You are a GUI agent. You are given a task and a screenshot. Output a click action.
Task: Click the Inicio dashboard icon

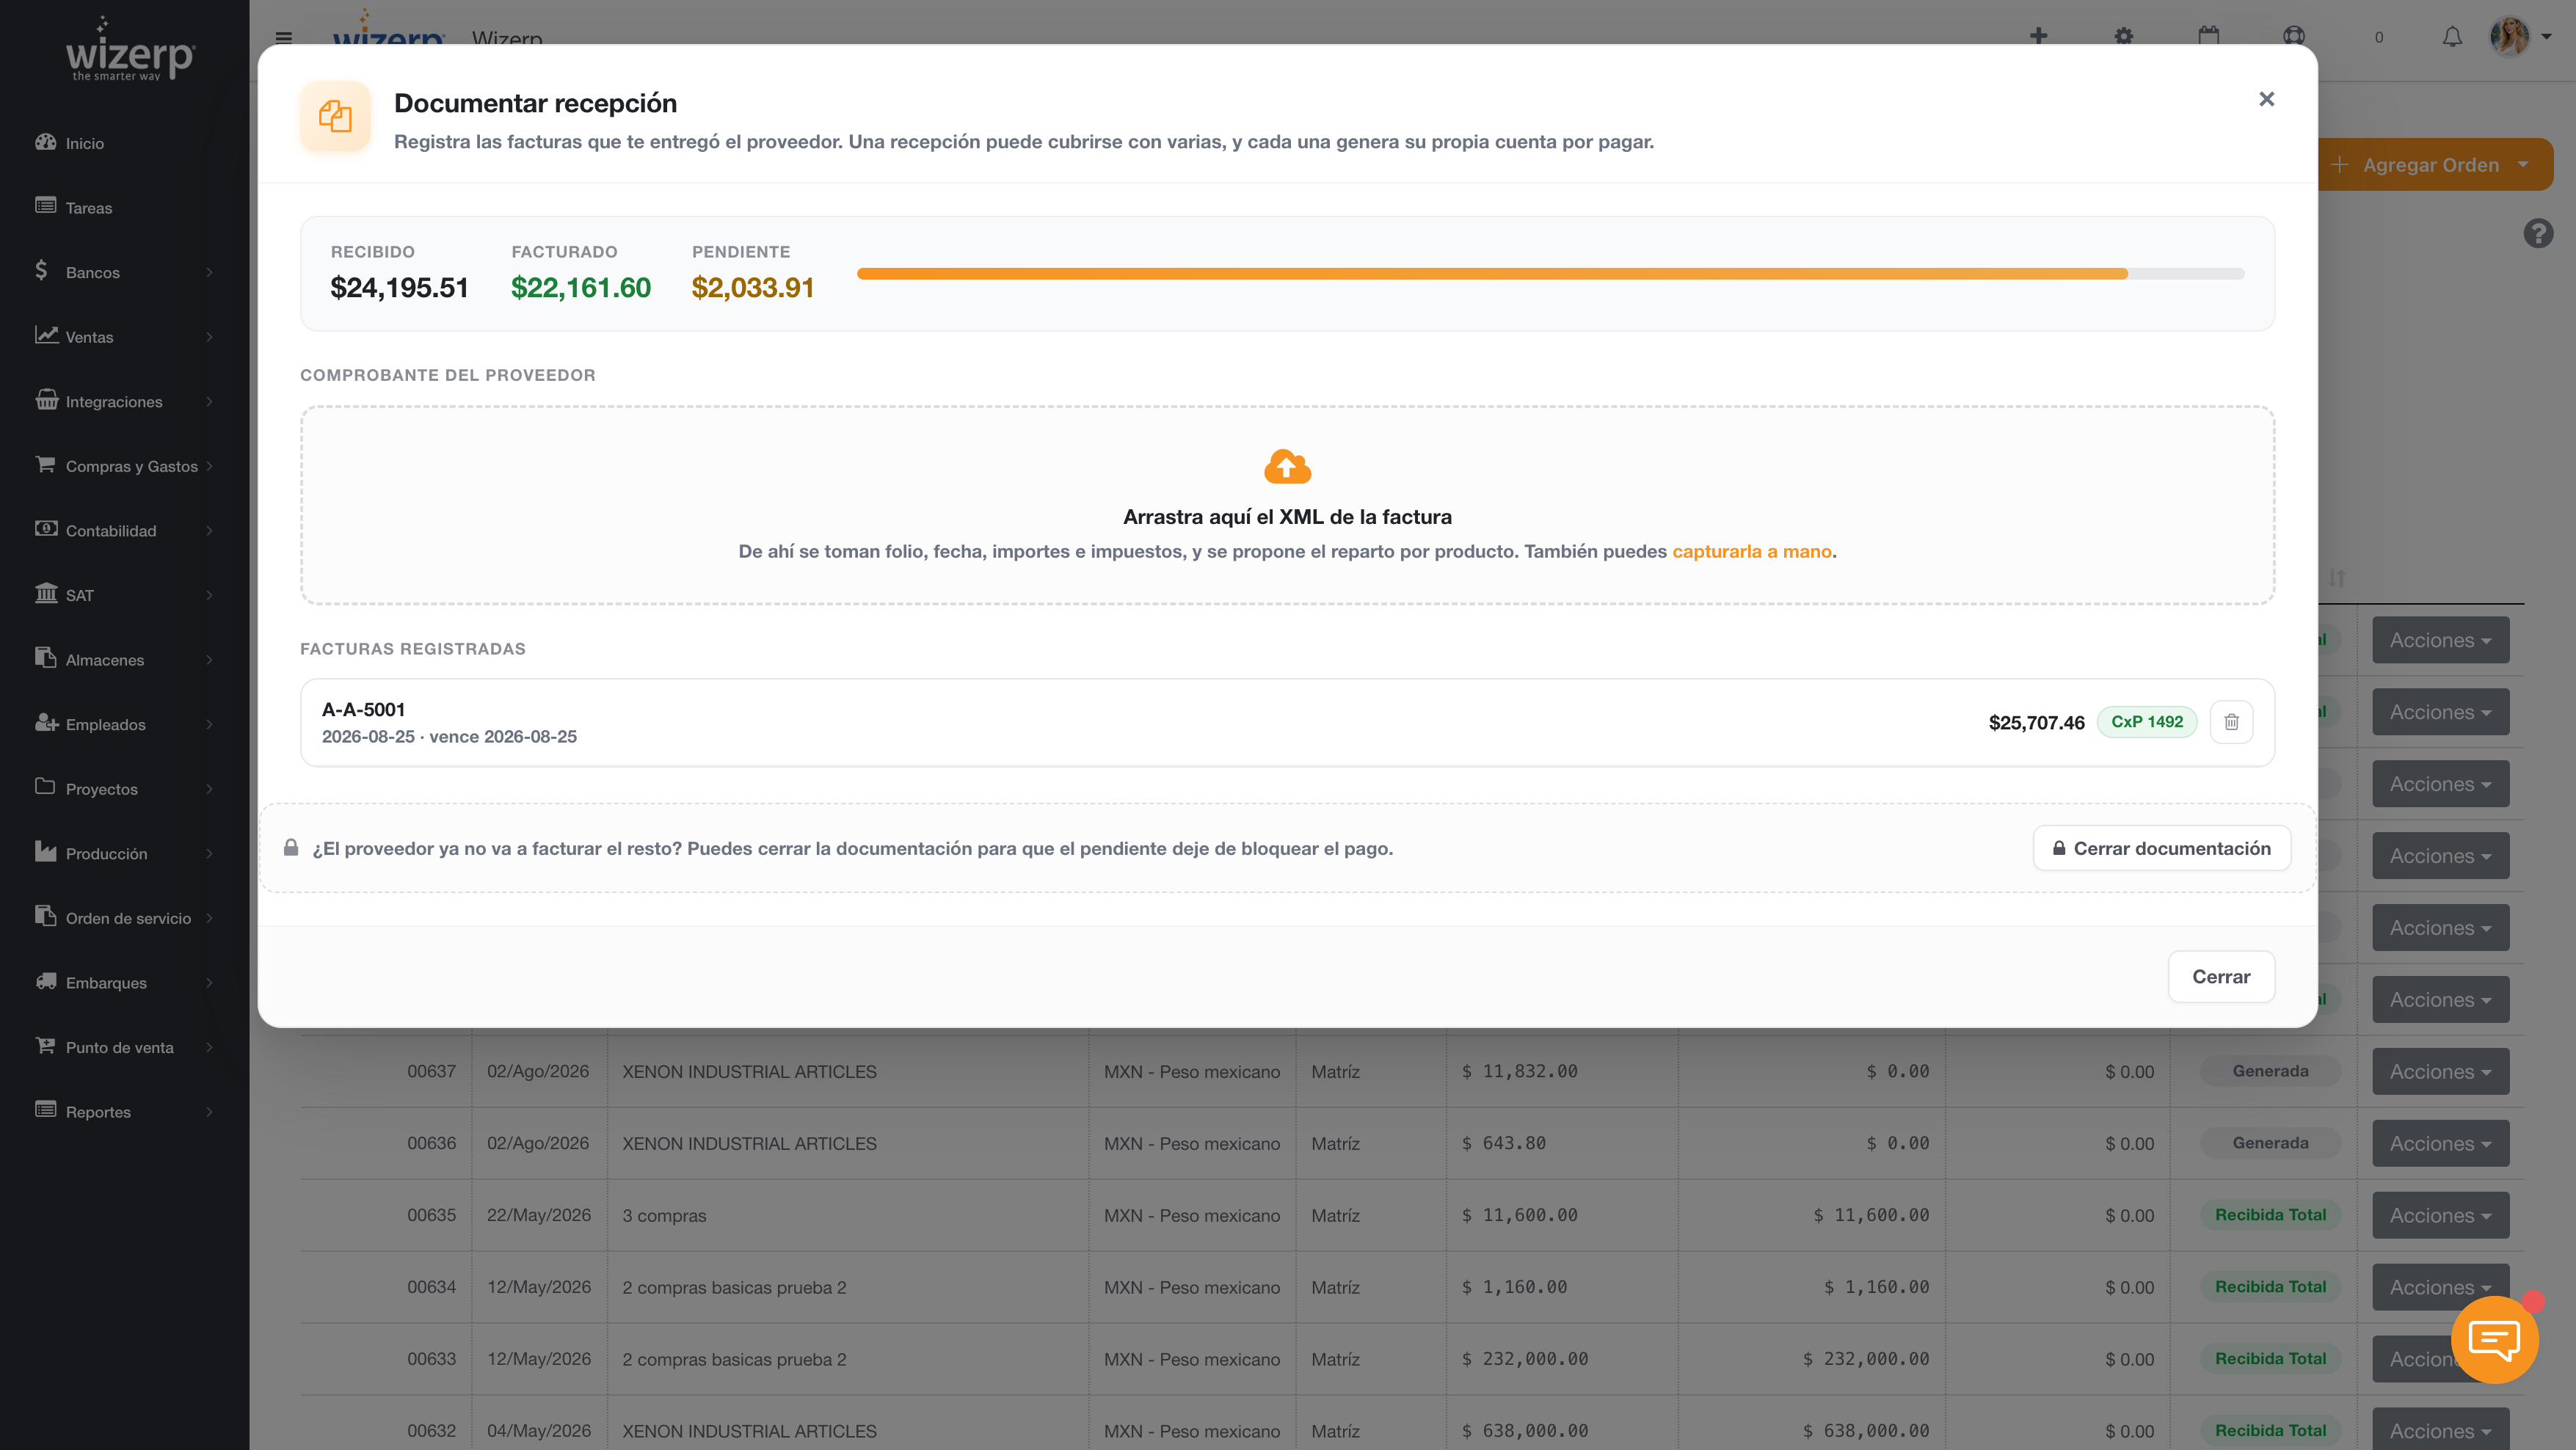click(46, 141)
